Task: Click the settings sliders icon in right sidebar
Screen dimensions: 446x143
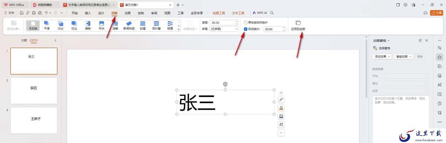Action: pyautogui.click(x=440, y=48)
